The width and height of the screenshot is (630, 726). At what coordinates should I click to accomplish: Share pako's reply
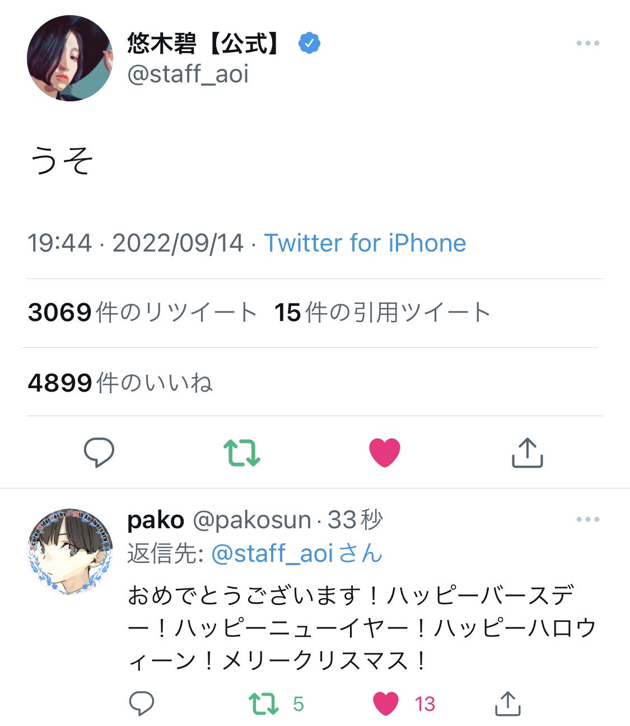[x=508, y=704]
